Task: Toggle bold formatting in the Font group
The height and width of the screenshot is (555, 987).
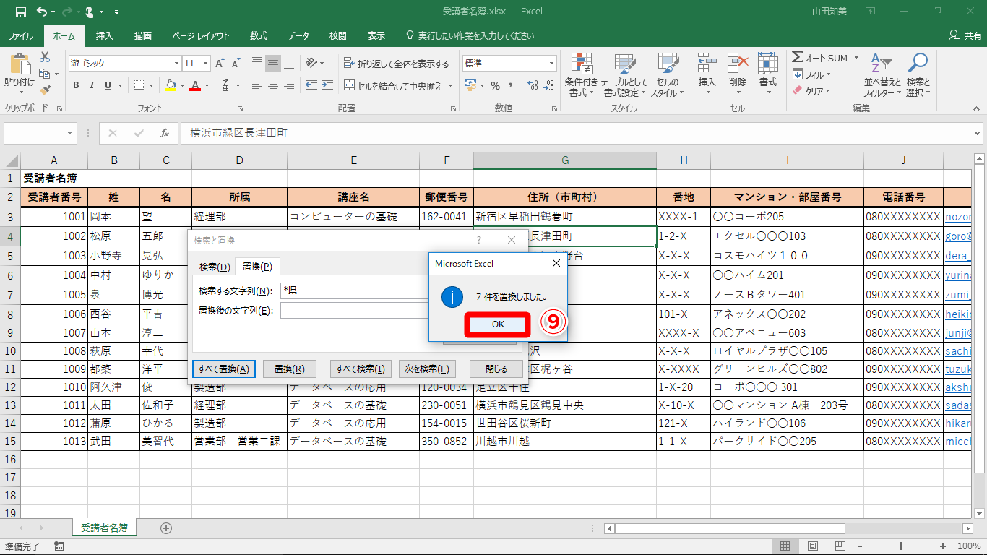Action: [76, 85]
